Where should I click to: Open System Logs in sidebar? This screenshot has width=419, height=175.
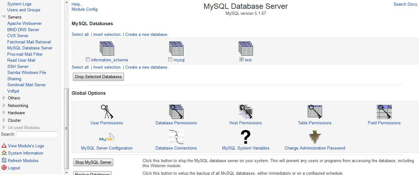tap(19, 4)
